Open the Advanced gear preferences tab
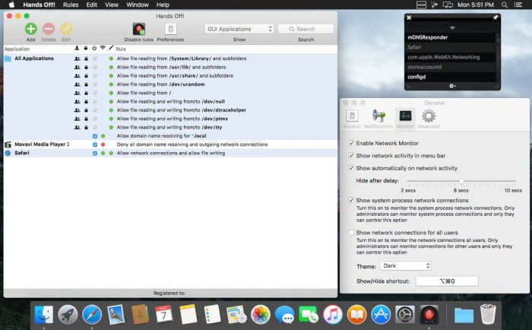Viewport: 532px width, 330px height. coord(429,116)
